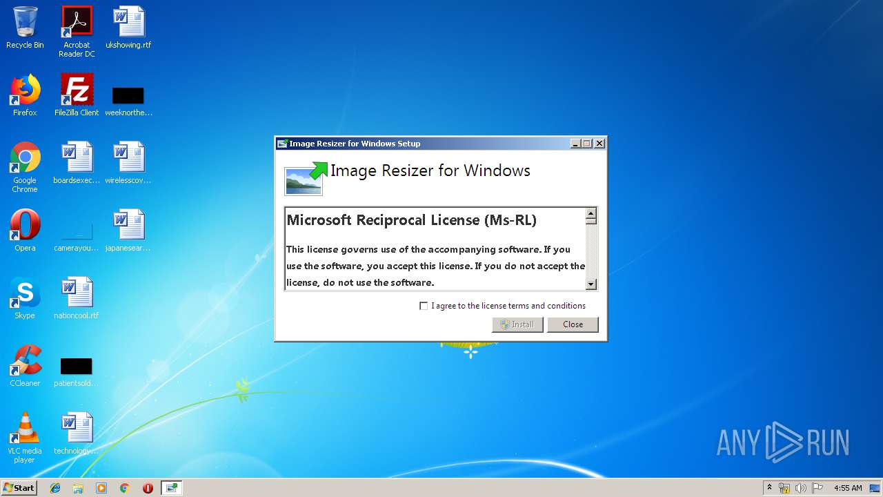Click the Microsoft Reciprocal License heading
This screenshot has height=497, width=883.
[x=411, y=220]
